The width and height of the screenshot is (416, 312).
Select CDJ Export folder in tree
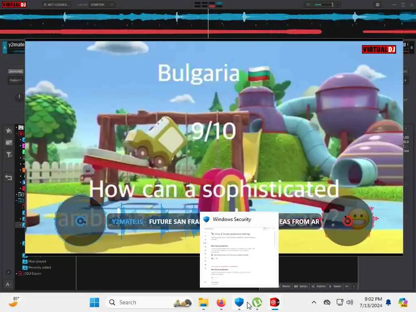(x=32, y=273)
